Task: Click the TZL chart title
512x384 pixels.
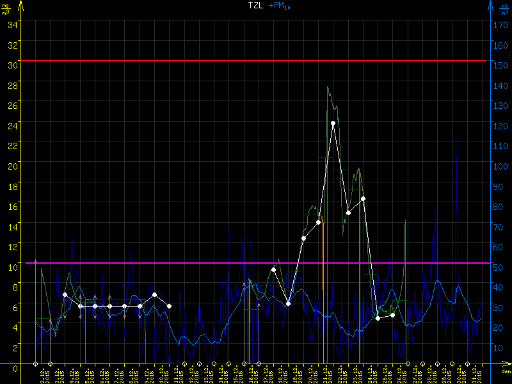Action: (255, 5)
